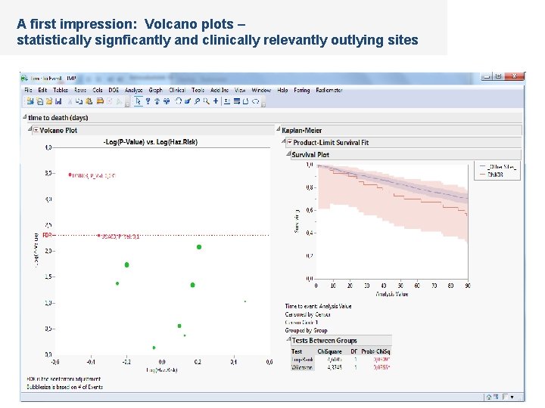Select the green bubble near 2.0 at 0.2
545x408 pixels.
(199, 247)
